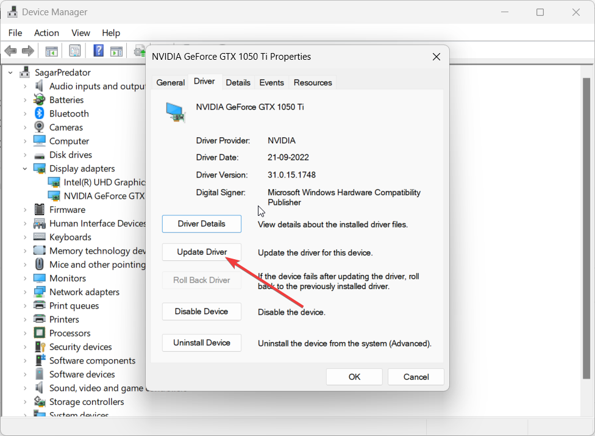Expand the Firmware category
Viewport: 595px width, 436px height.
(24, 210)
